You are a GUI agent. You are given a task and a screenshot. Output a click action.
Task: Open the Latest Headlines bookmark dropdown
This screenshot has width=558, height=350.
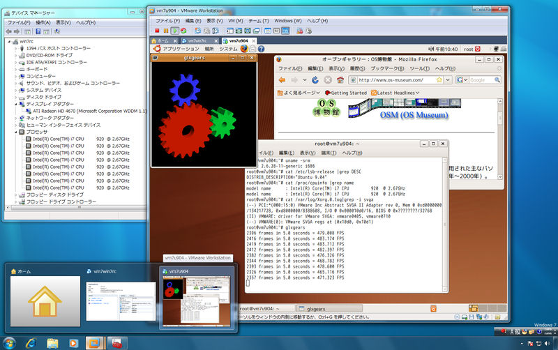395,93
